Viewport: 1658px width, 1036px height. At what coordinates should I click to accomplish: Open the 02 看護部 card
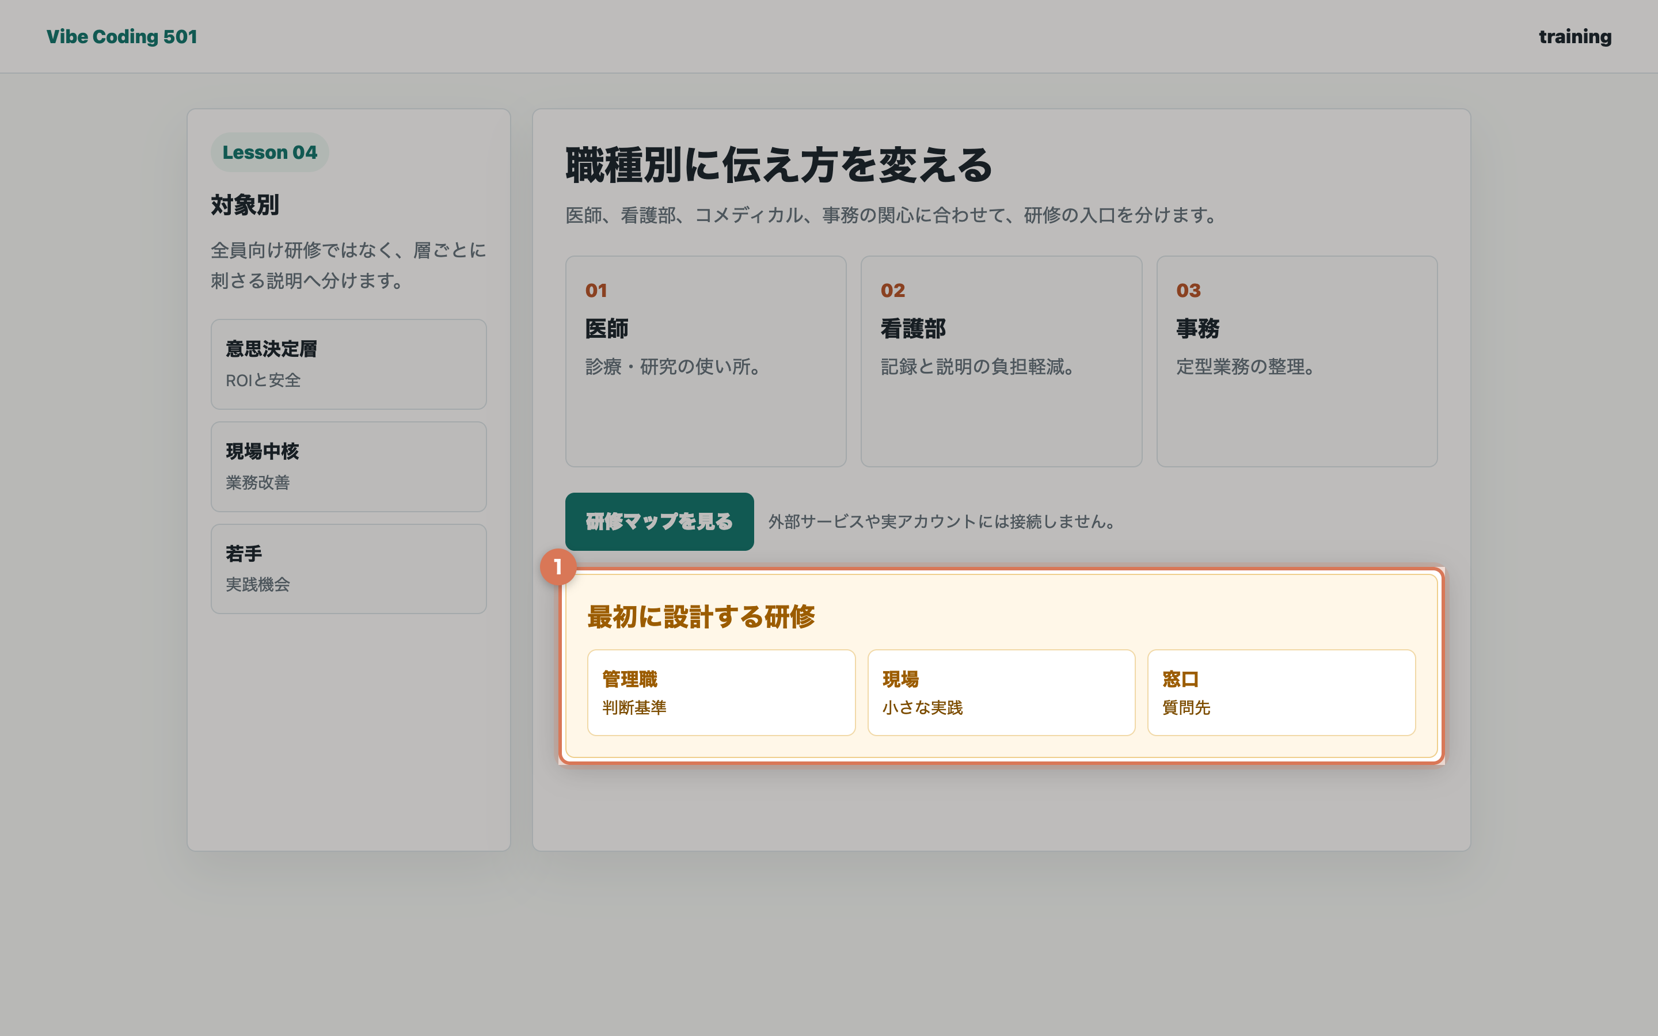[x=1001, y=361]
